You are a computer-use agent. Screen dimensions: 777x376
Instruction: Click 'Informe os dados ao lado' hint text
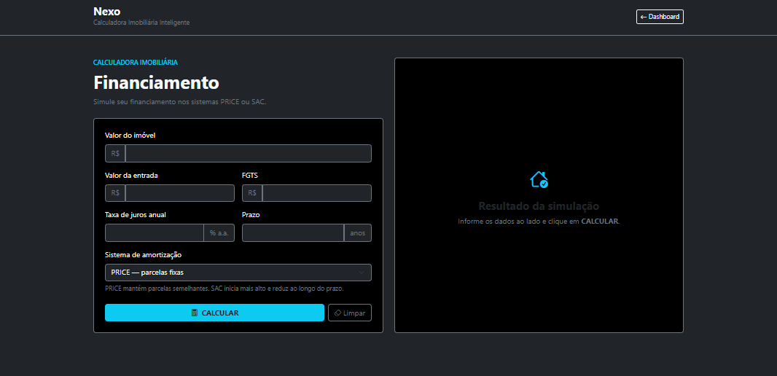(539, 222)
